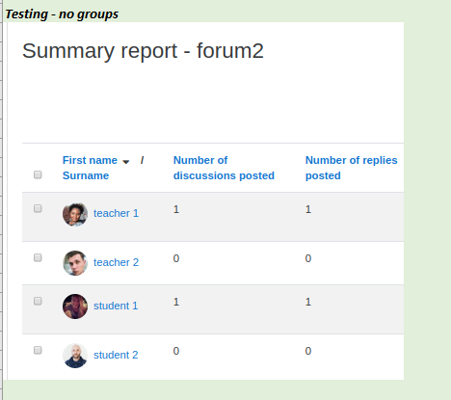
Task: Tick the checkbox beside student 1
Action: [38, 301]
